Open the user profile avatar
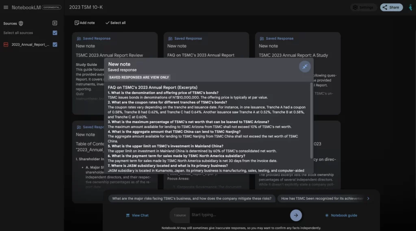416x231 pixels. click(411, 7)
